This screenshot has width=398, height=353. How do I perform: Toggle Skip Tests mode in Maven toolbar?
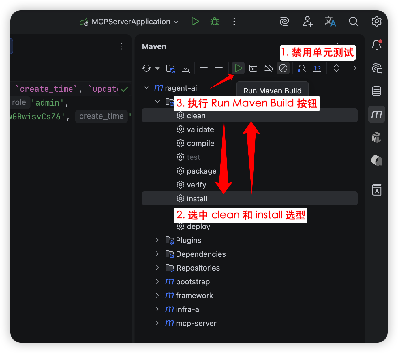[x=283, y=68]
